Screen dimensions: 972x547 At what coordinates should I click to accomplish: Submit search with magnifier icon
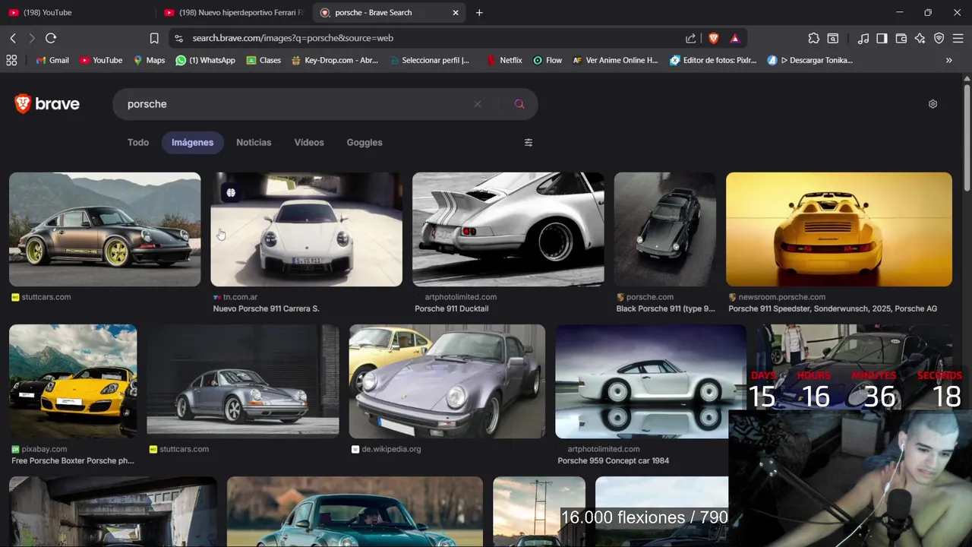(519, 104)
